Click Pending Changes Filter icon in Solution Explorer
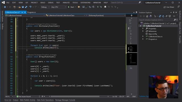Screen dimensions: 182x102 (x=155, y=16)
